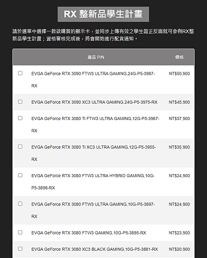
Task: Click the RTX 3080 XC3 BLACK GAMING product name
Action: click(94, 249)
